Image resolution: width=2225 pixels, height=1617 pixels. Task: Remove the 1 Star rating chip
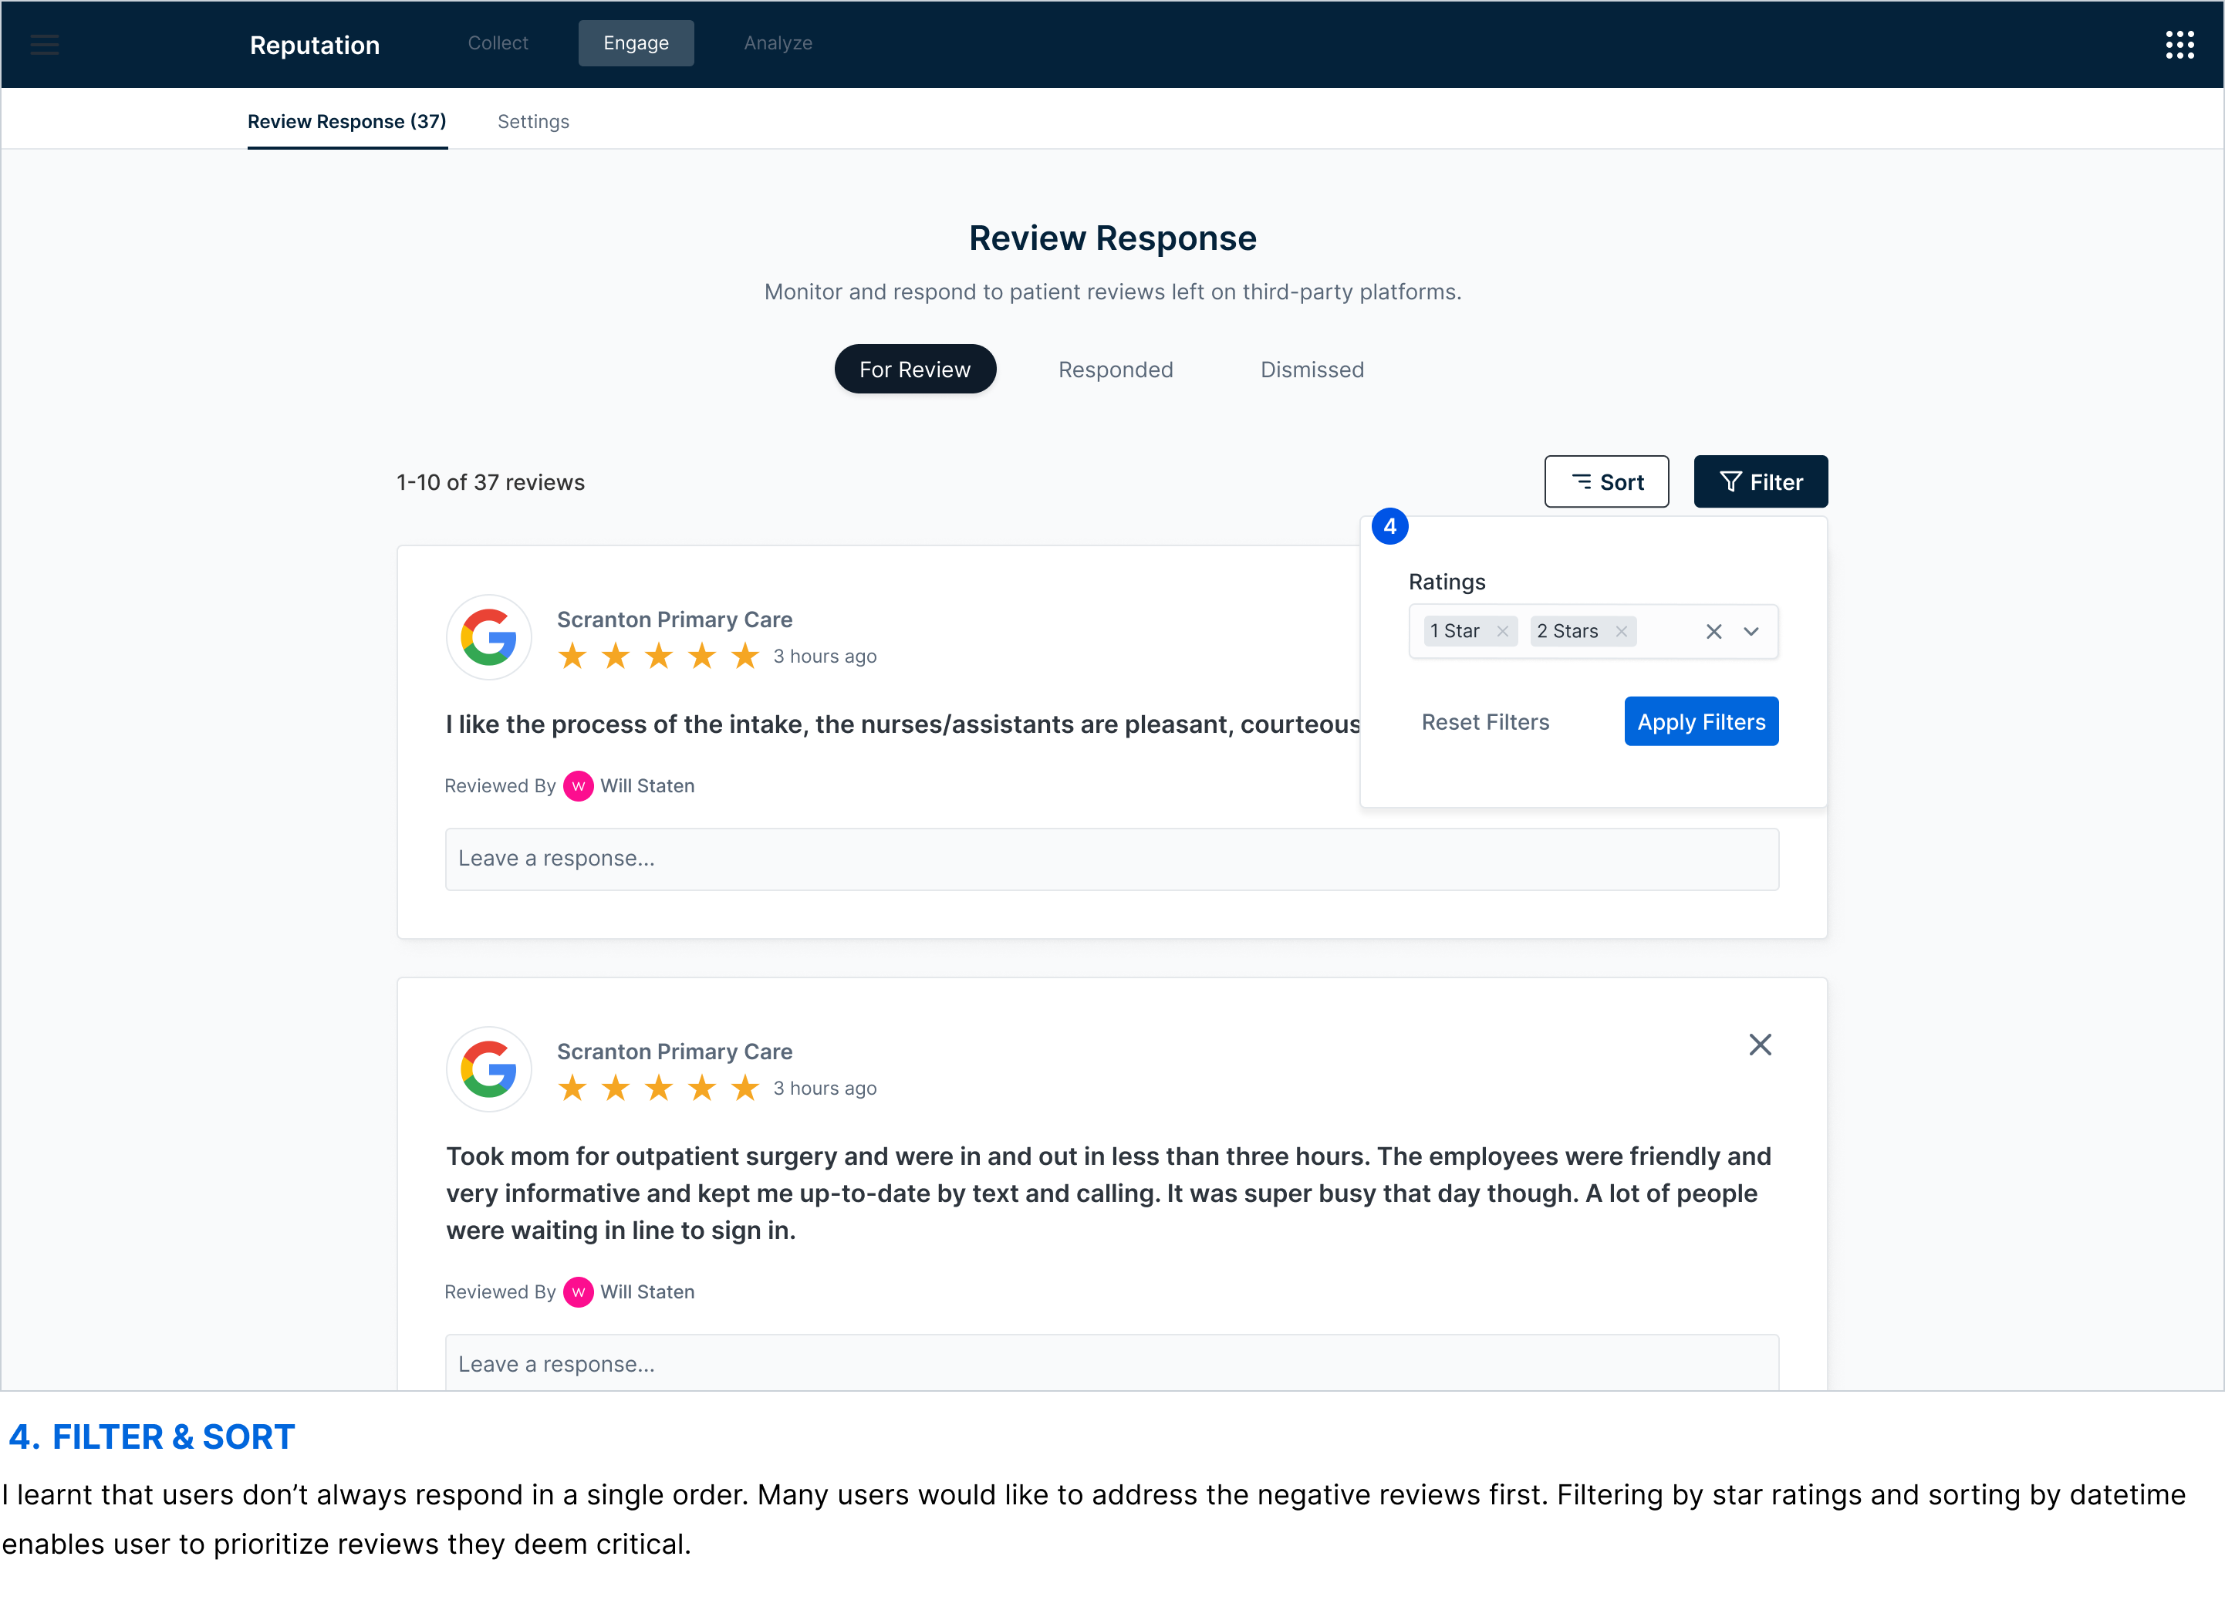[1502, 632]
